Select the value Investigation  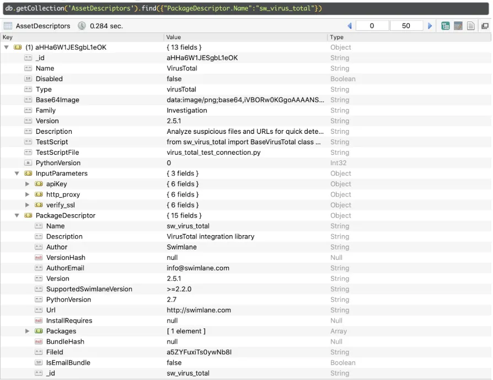click(x=187, y=111)
